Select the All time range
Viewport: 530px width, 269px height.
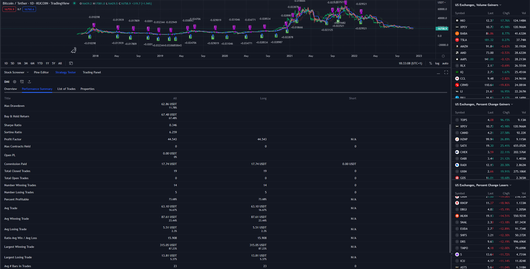[x=60, y=63]
